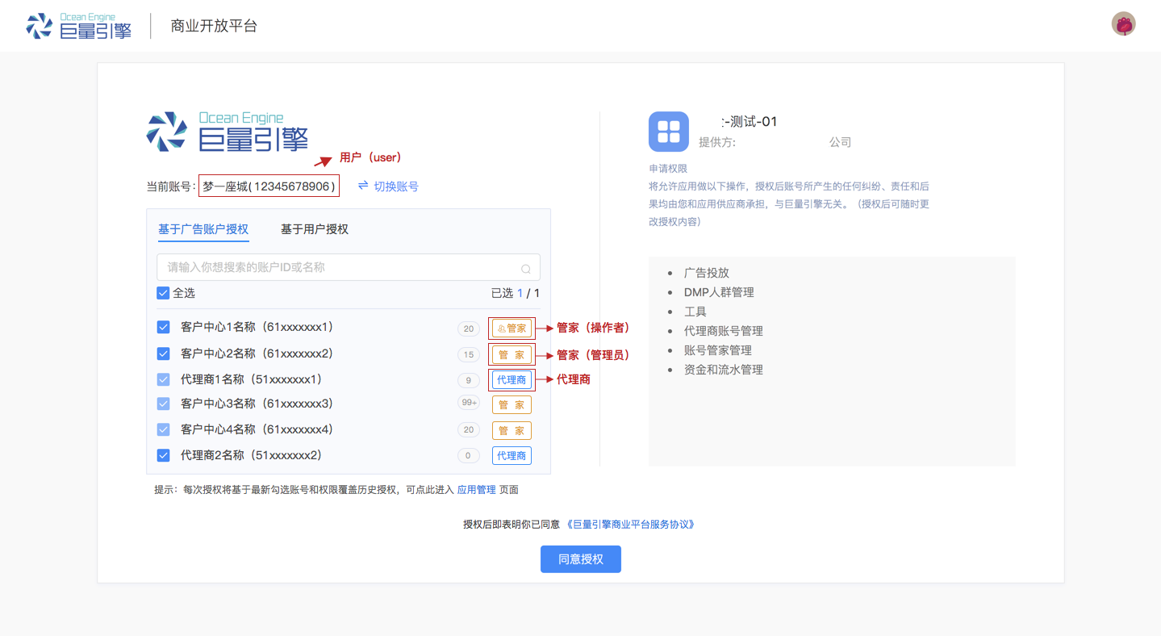Click the 管家 tag on 客户中心4名称 row
This screenshot has height=636, width=1161.
pos(512,431)
